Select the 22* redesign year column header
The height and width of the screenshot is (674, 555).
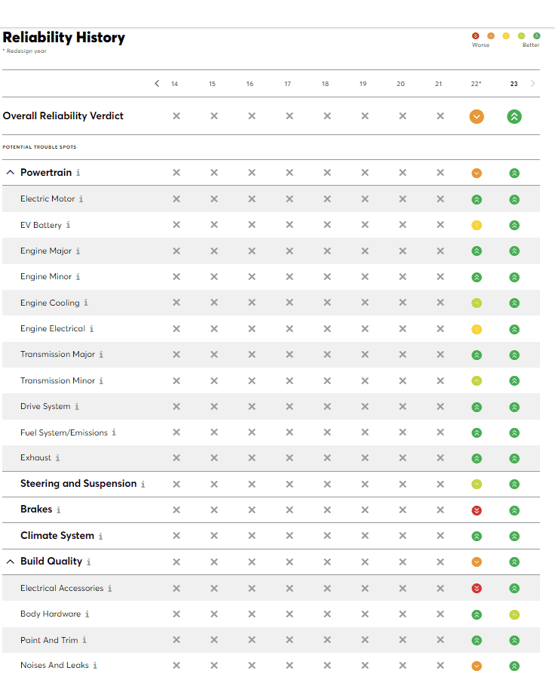476,84
